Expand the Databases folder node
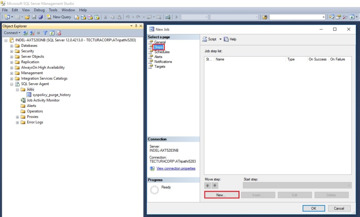 click(x=12, y=46)
